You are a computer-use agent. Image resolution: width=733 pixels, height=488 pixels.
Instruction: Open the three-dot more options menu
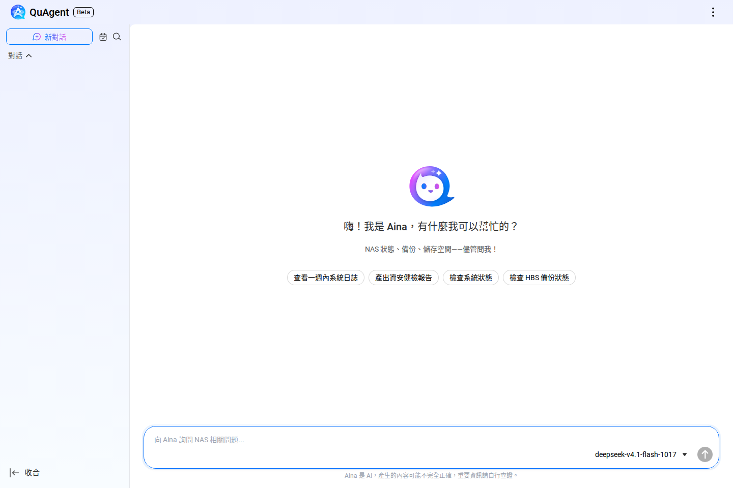[x=713, y=12]
